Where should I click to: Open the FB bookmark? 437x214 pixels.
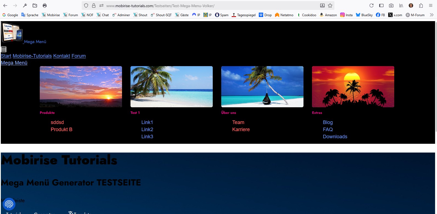click(x=380, y=15)
